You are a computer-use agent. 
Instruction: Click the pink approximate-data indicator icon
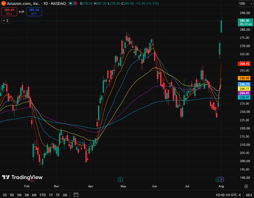pyautogui.click(x=75, y=3)
